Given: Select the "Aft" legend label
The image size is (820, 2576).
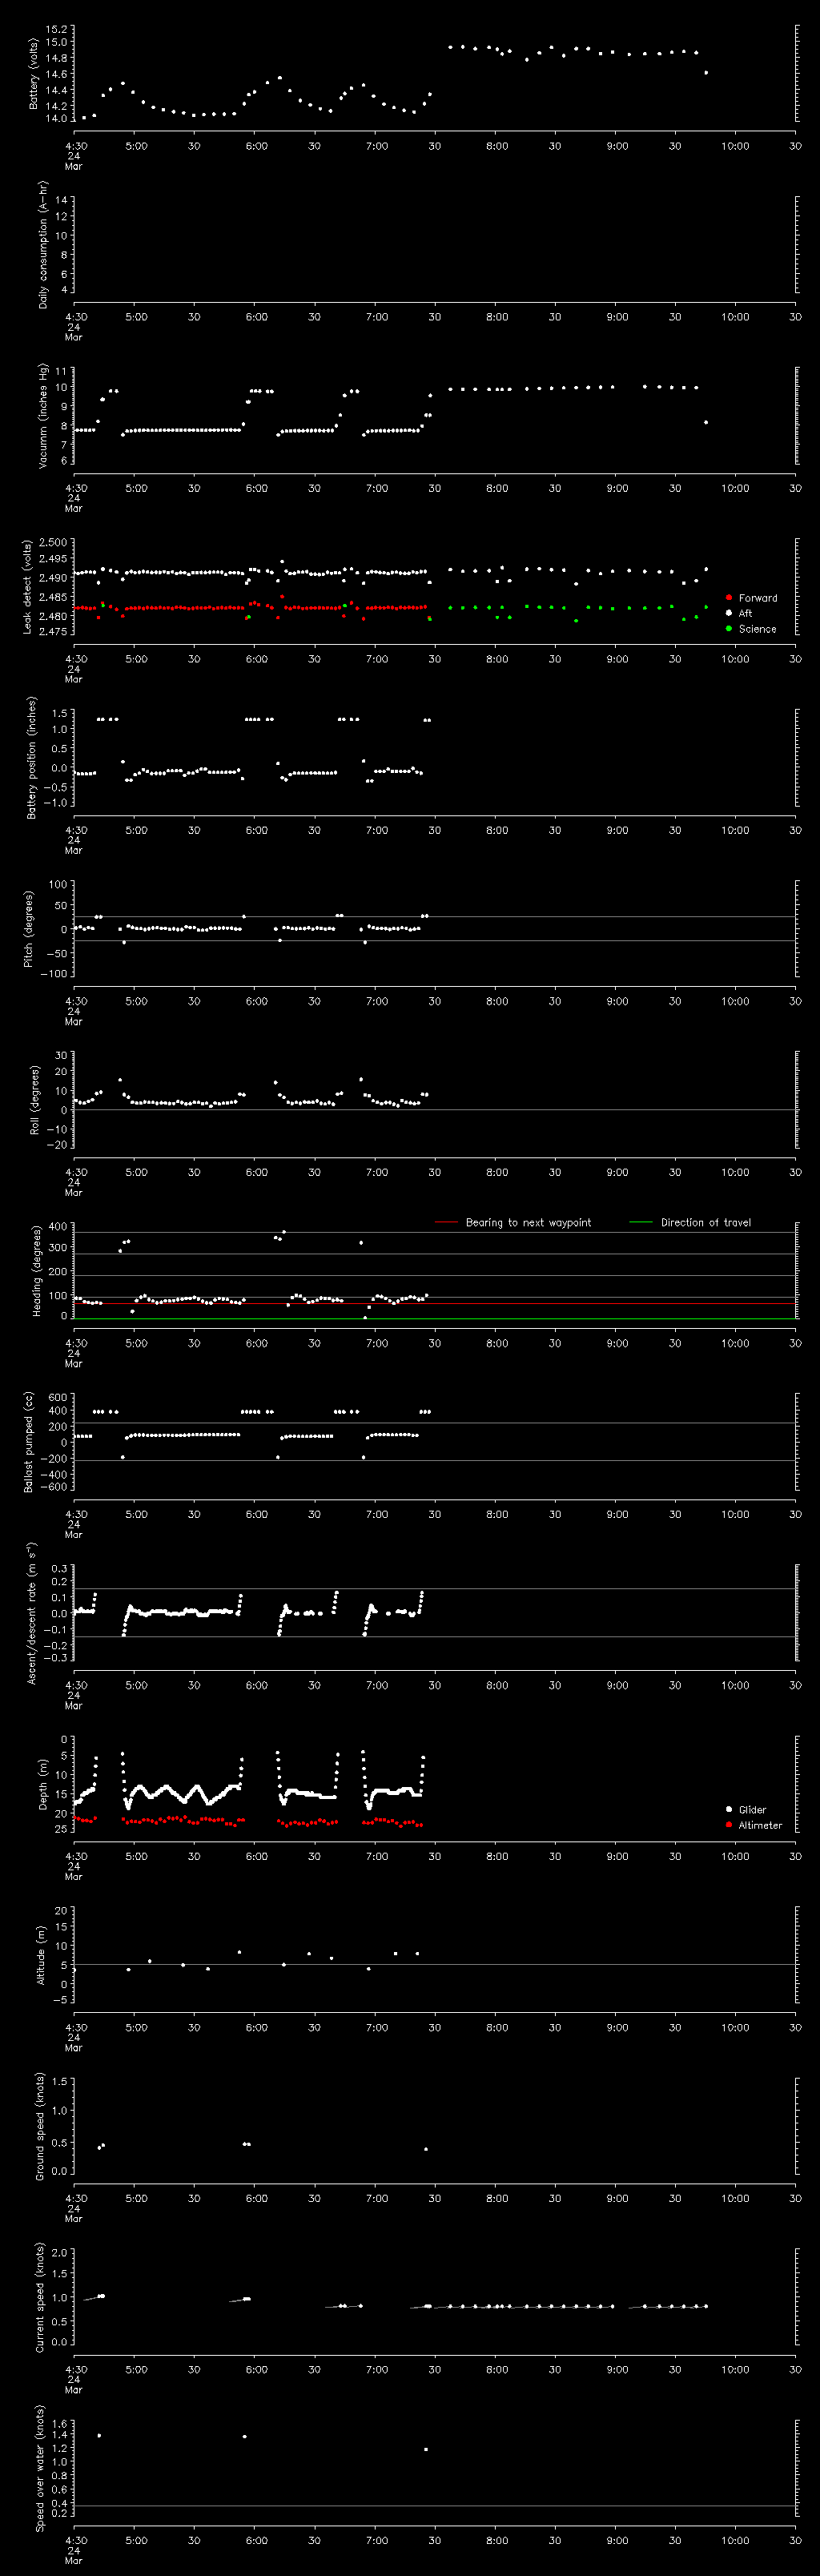Looking at the screenshot, I should tap(746, 613).
